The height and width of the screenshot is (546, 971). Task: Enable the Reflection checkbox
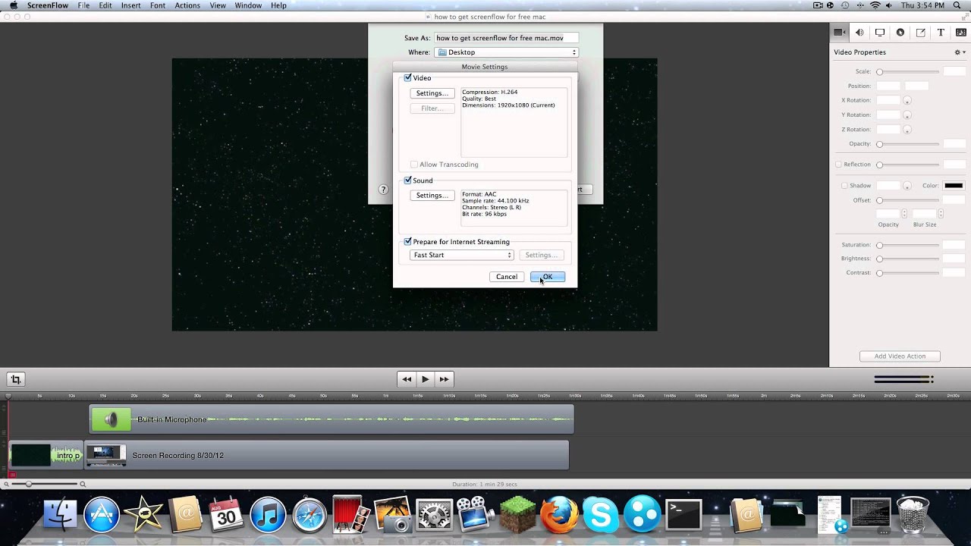(x=838, y=165)
